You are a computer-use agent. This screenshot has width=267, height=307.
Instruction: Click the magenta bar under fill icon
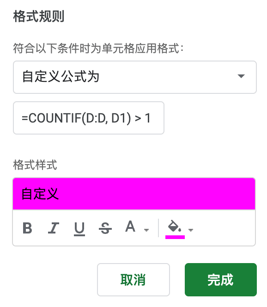coord(175,237)
